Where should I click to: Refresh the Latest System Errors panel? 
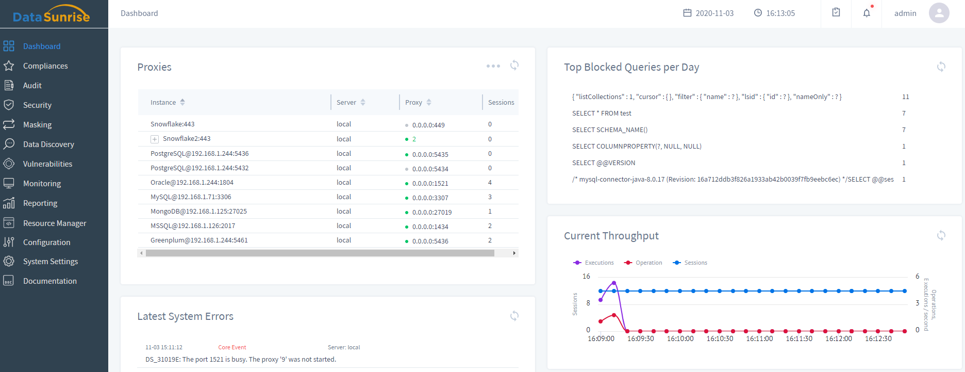514,316
